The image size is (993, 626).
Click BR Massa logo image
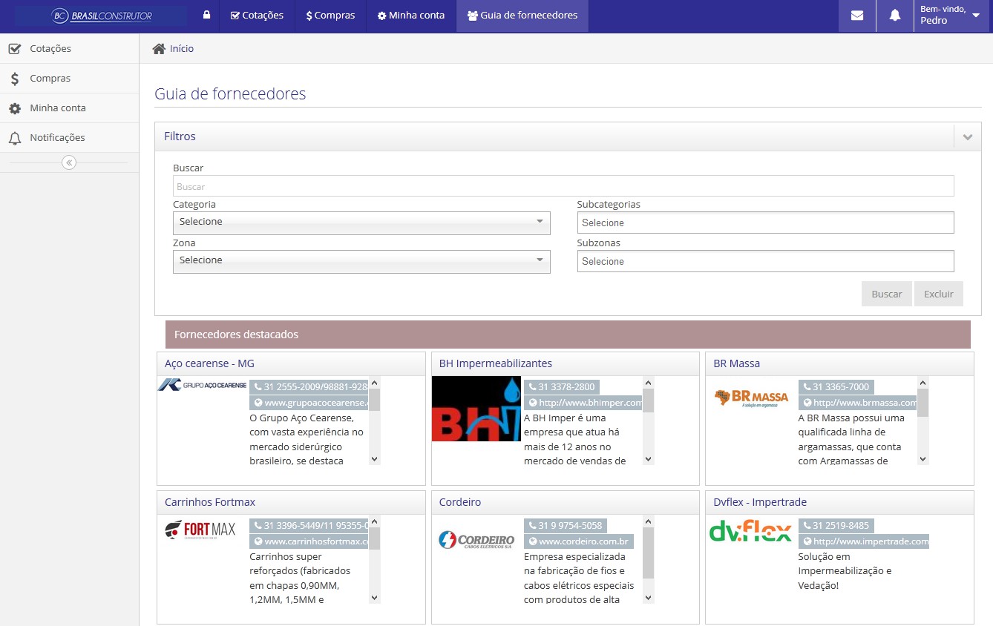(751, 398)
